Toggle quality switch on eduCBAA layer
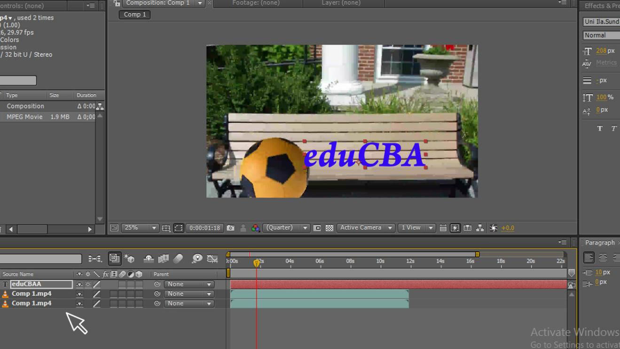 (x=97, y=284)
